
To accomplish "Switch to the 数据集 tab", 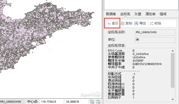I will coord(111,14).
